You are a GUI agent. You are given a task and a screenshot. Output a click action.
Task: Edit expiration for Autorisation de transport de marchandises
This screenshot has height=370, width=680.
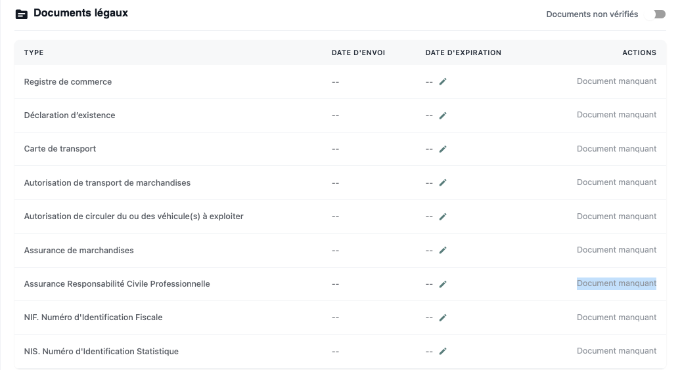443,183
